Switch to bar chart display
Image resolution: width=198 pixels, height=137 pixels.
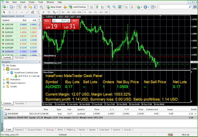click(92, 7)
